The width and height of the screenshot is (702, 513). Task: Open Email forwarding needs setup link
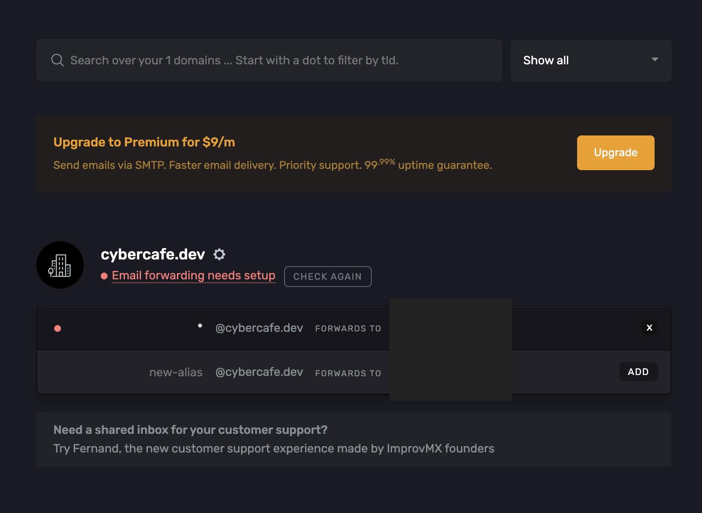[193, 276]
